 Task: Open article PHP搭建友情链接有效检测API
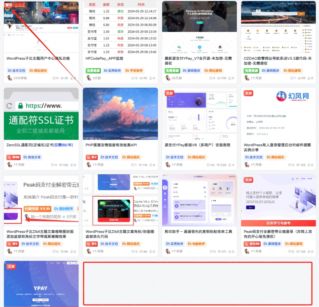(x=111, y=145)
